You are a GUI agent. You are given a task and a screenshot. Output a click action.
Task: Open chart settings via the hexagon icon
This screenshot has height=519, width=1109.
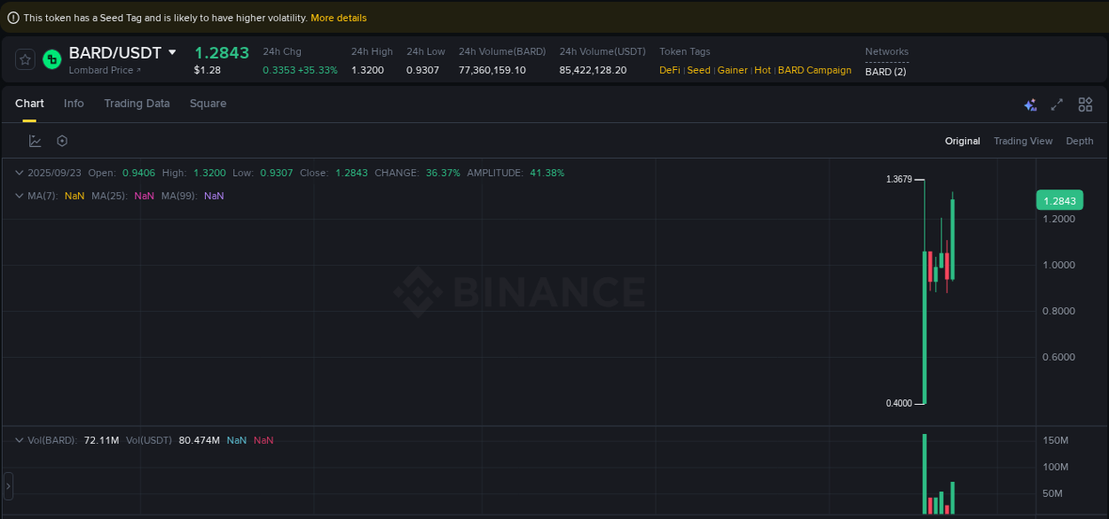pos(61,140)
